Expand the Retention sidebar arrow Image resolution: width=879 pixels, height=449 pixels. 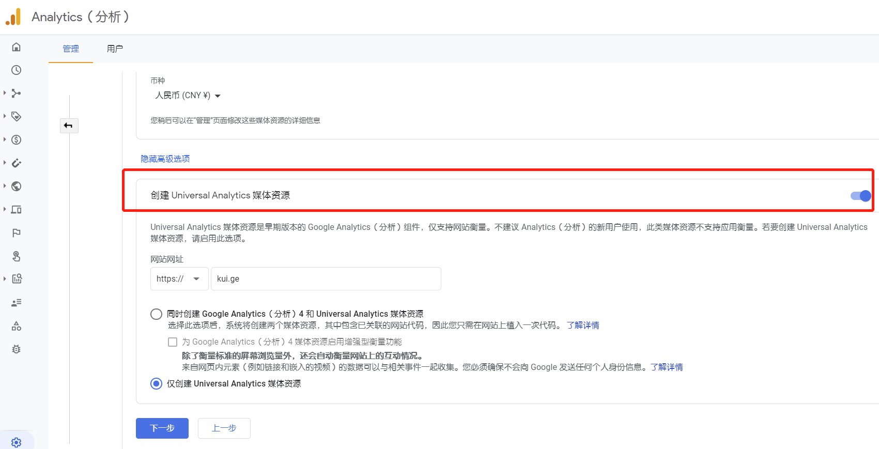coord(5,163)
